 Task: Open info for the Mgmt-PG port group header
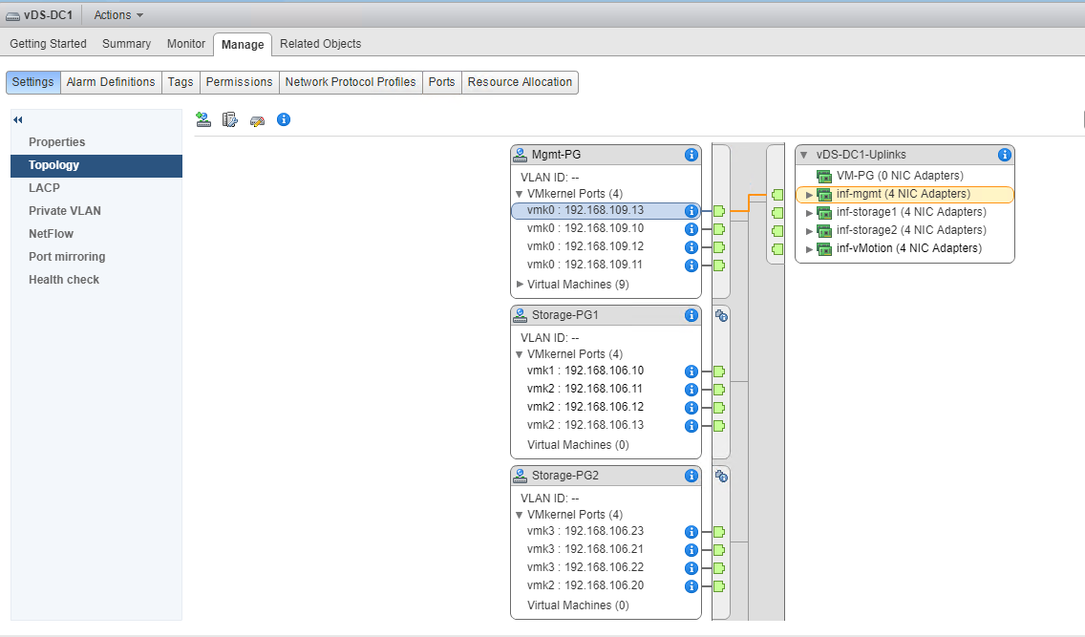point(691,155)
